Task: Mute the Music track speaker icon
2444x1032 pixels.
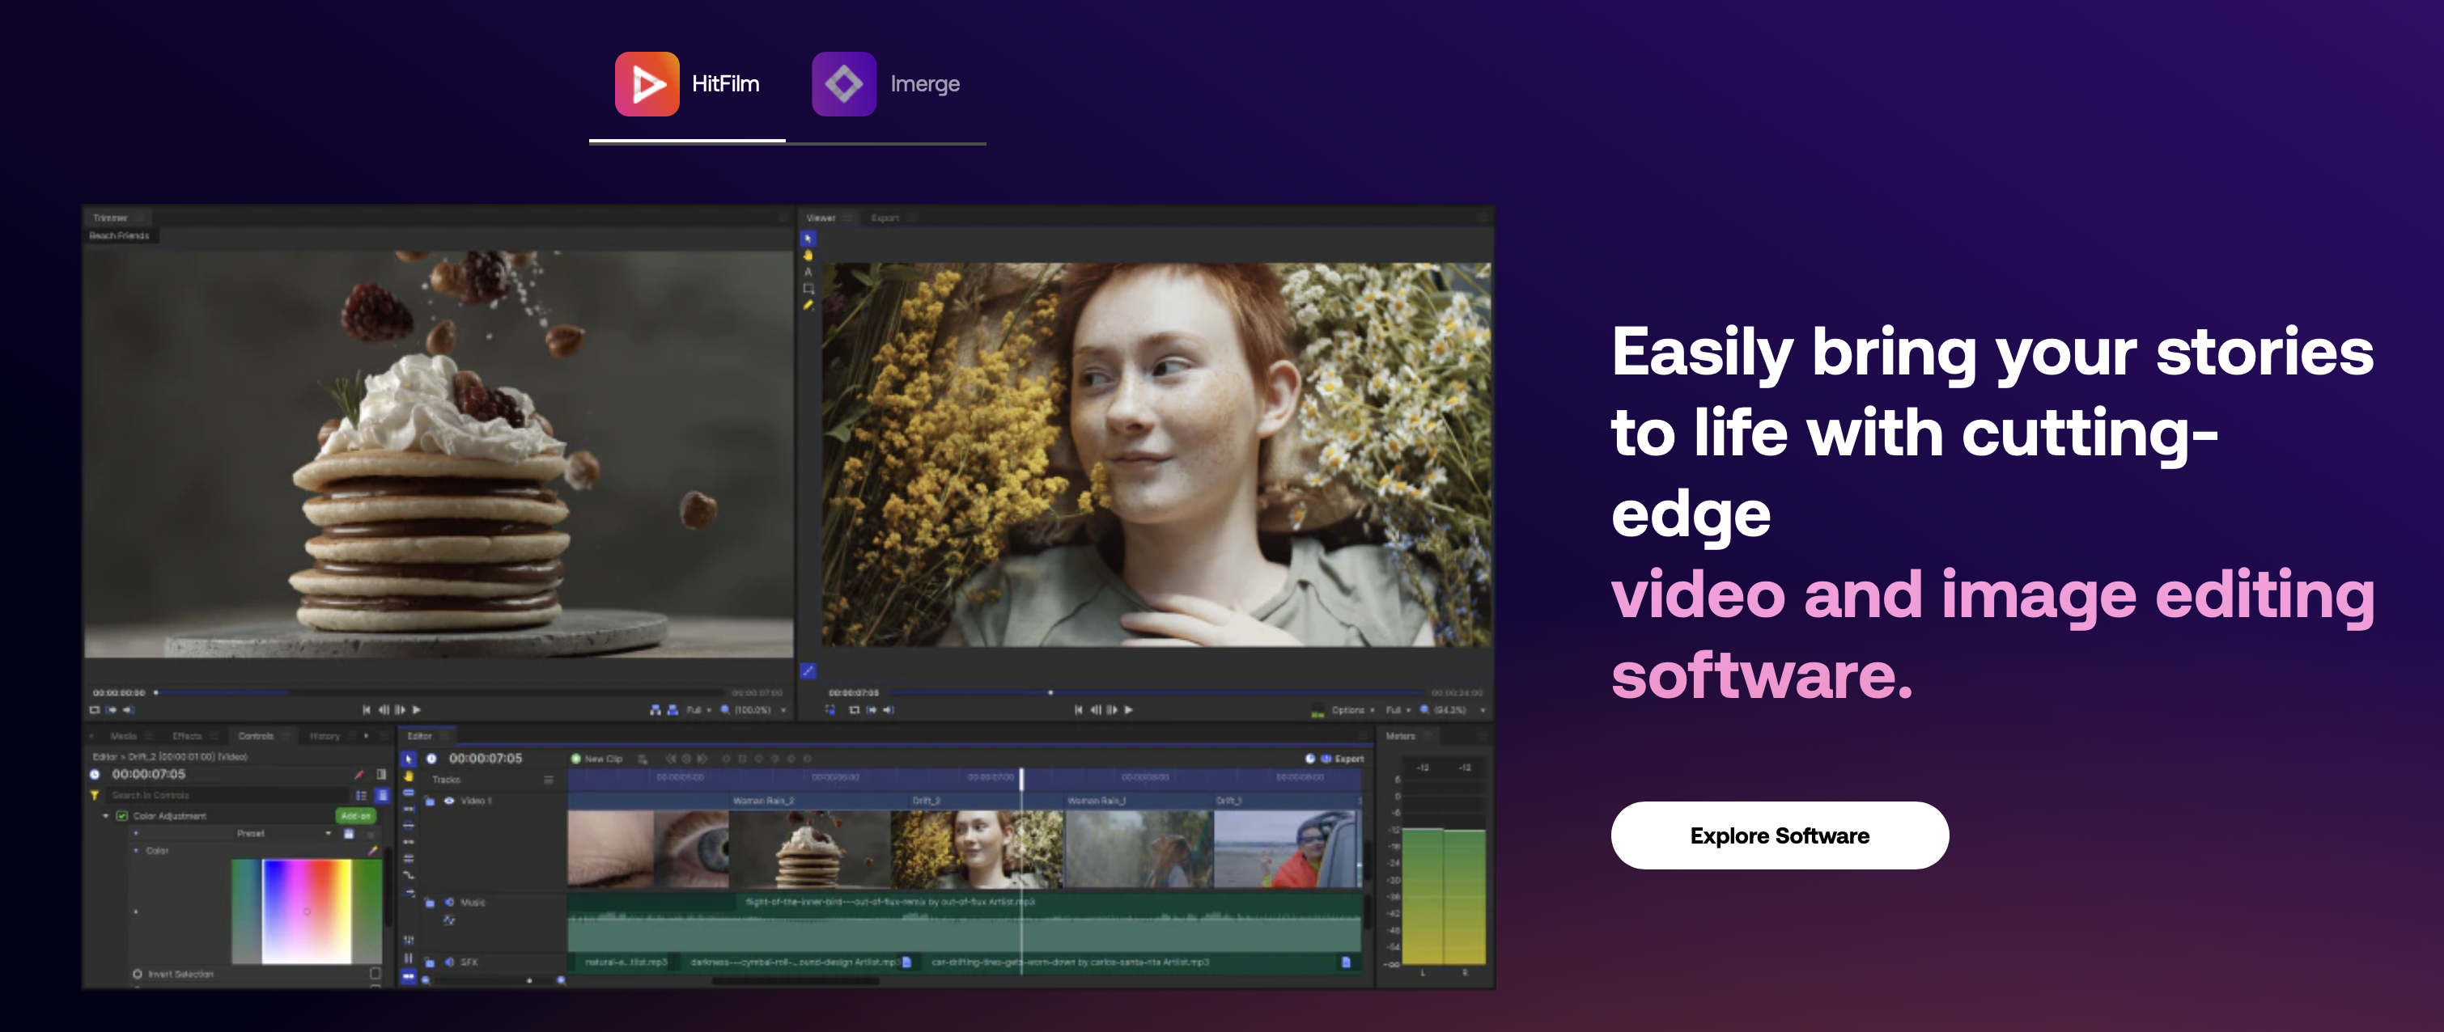Action: point(449,902)
